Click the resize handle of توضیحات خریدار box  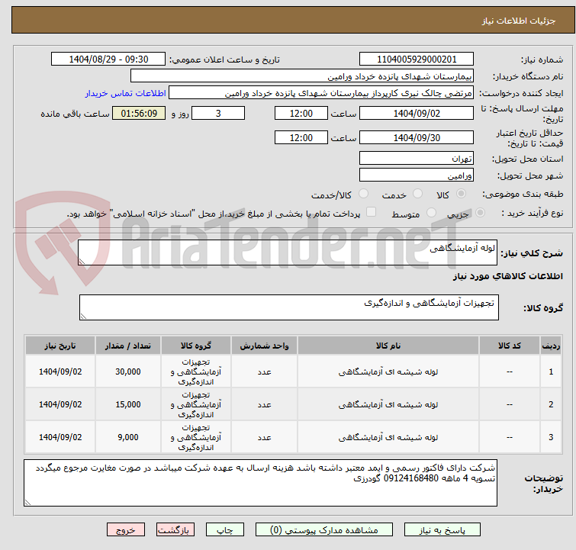(x=27, y=503)
